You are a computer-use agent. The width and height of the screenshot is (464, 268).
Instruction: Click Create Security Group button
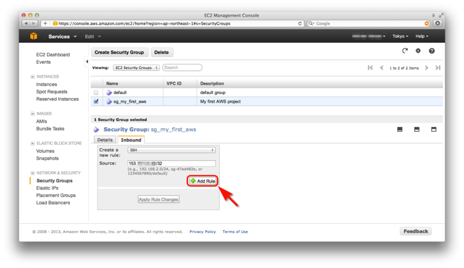[x=119, y=52]
